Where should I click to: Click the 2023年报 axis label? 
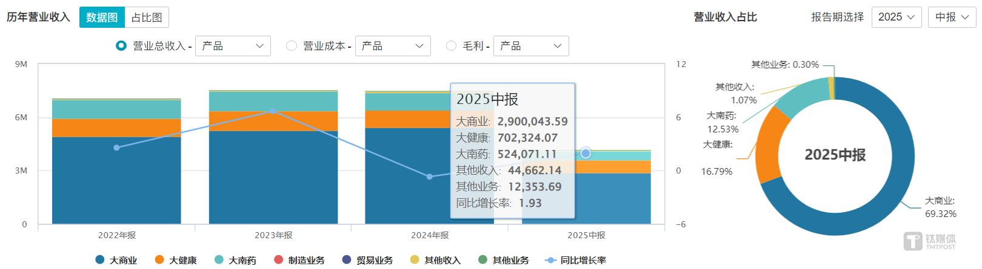coord(273,235)
